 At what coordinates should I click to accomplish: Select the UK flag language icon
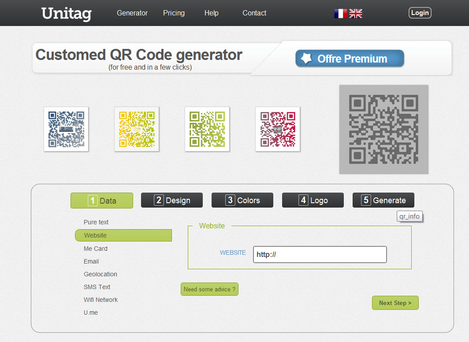(x=356, y=14)
